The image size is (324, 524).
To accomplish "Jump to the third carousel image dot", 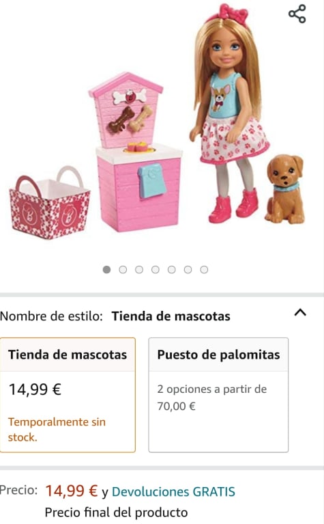I will [139, 270].
